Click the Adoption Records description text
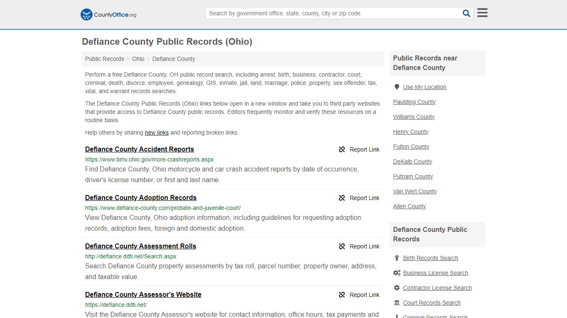The image size is (567, 318). (223, 223)
